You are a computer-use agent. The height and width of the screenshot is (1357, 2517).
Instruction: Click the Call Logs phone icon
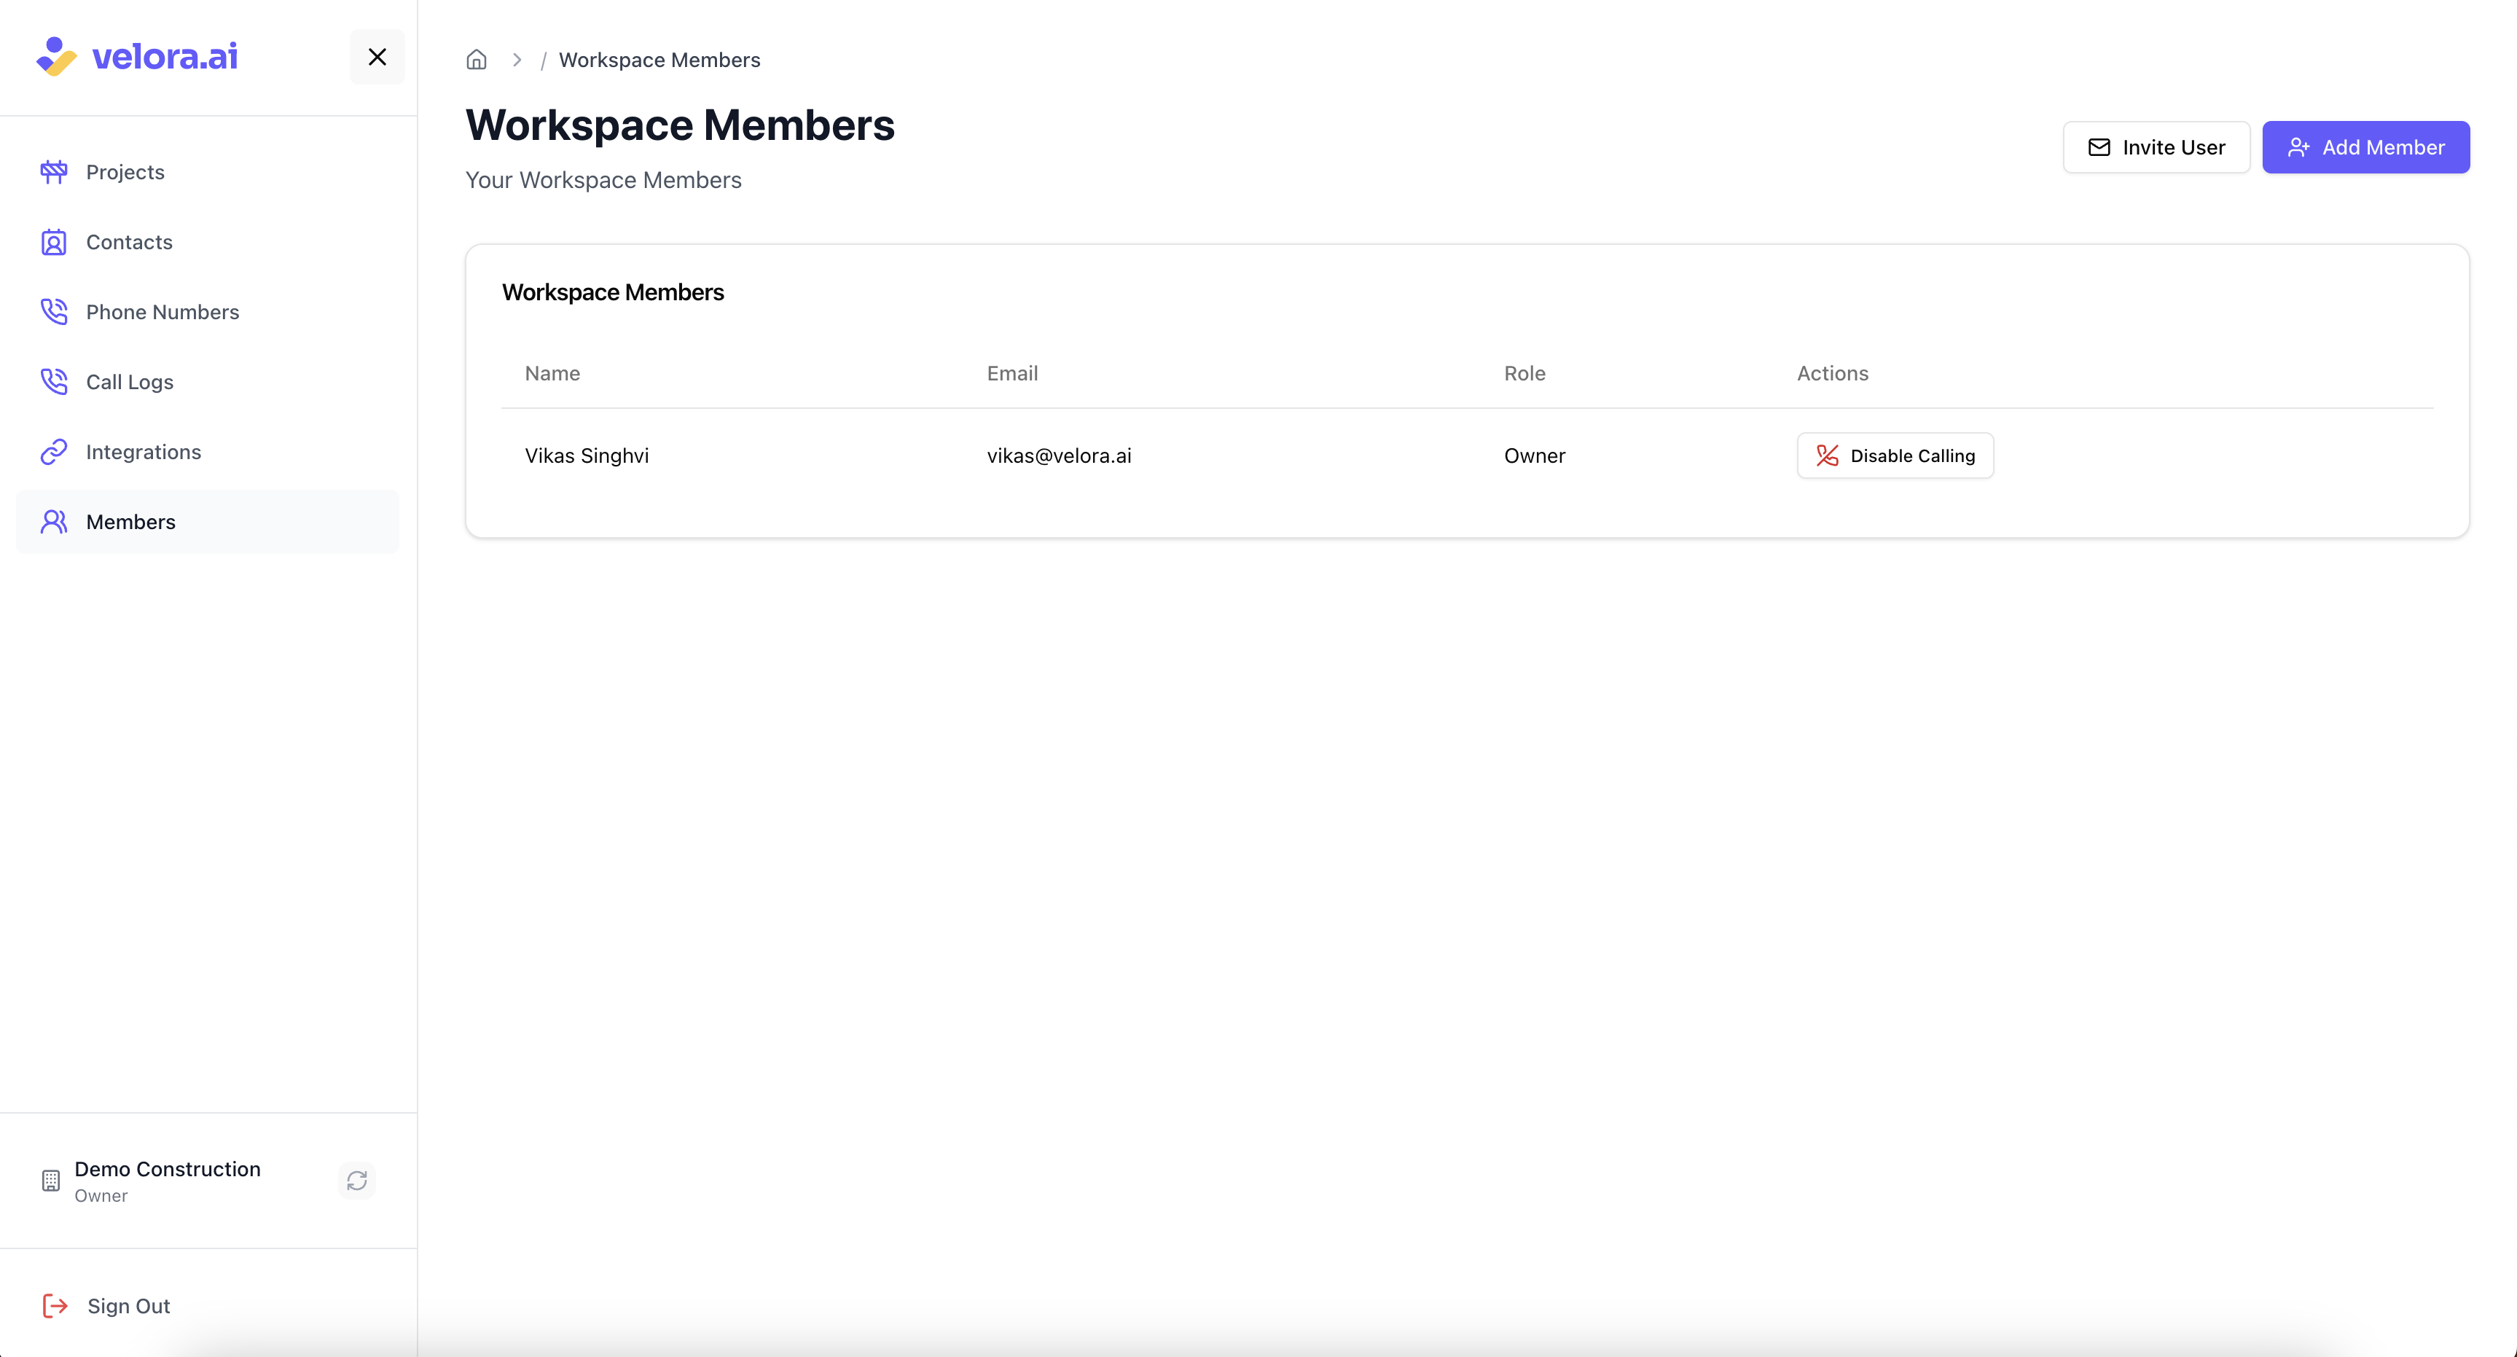(x=54, y=382)
